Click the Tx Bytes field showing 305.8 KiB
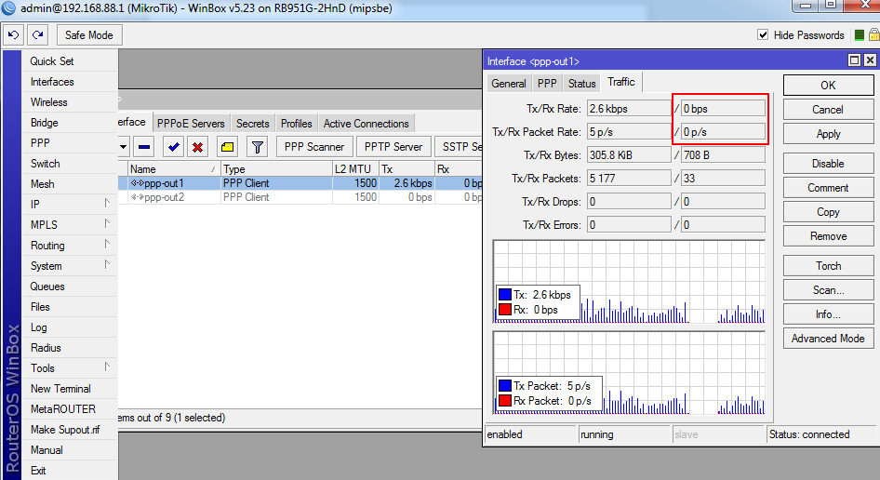 (x=629, y=155)
